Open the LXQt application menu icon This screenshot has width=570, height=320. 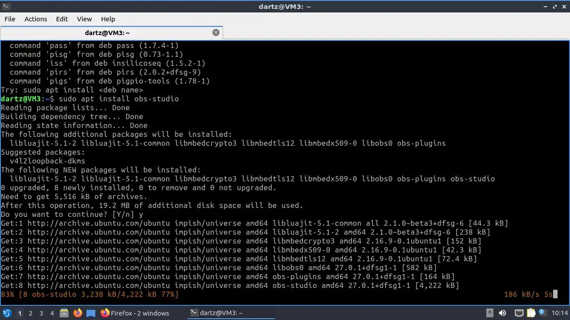coord(7,313)
